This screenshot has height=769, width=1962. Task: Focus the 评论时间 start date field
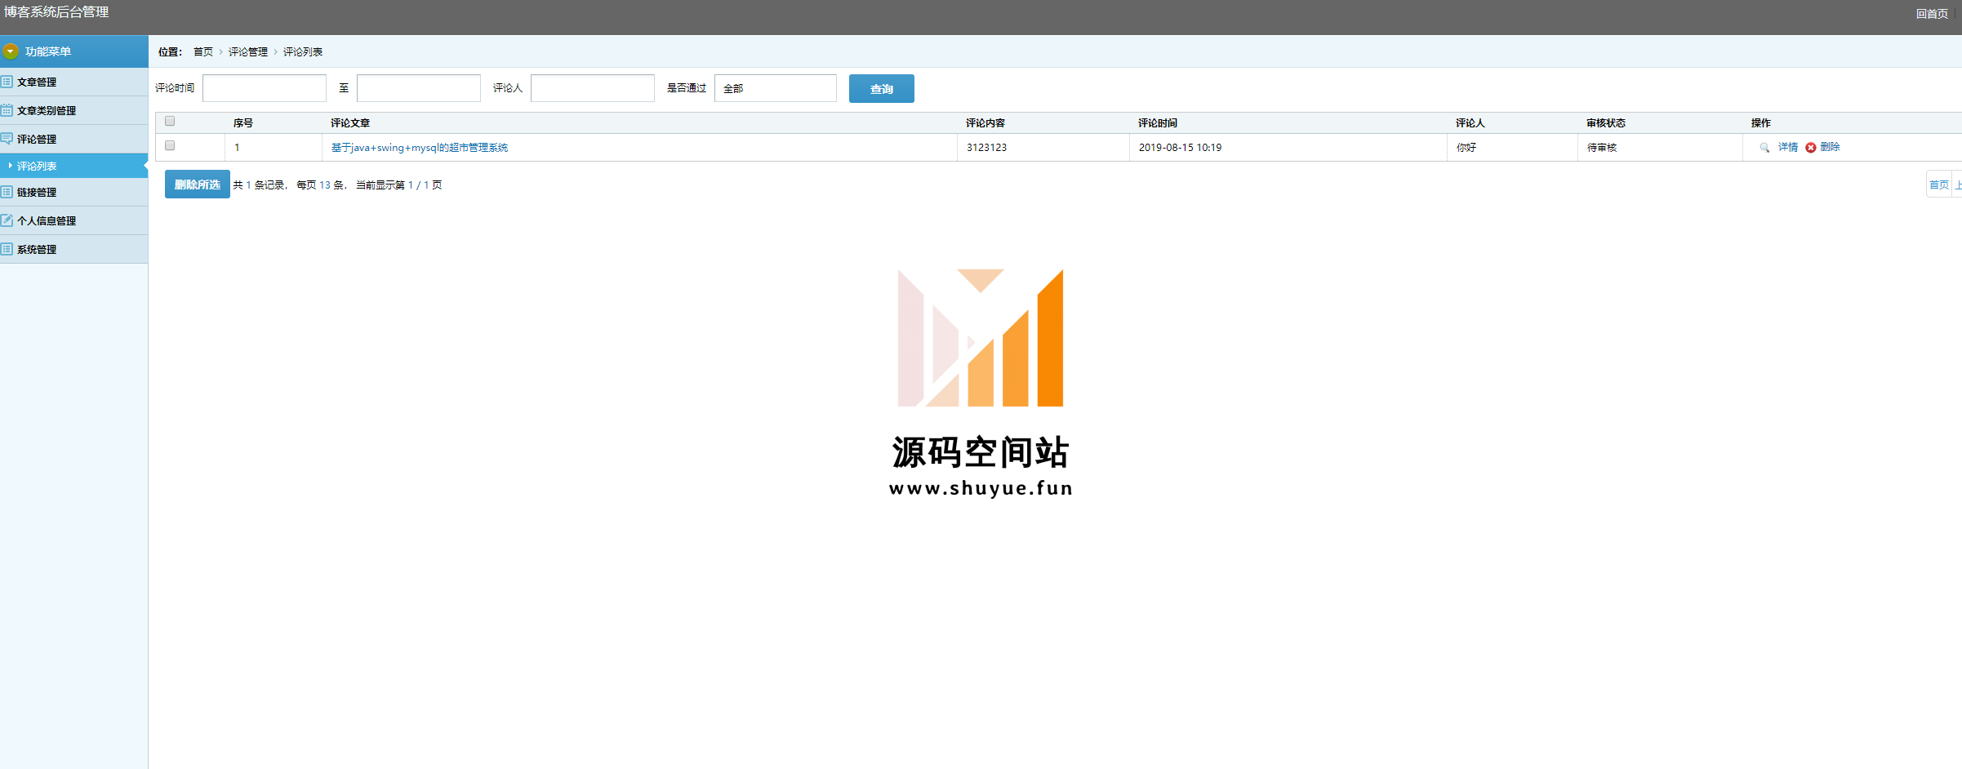pos(265,88)
